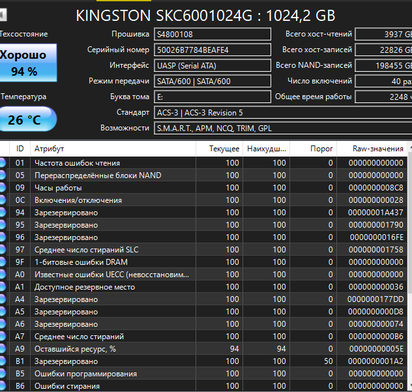
Task: Click status icon for row B1 Зарезервировано
Action: coord(3,361)
